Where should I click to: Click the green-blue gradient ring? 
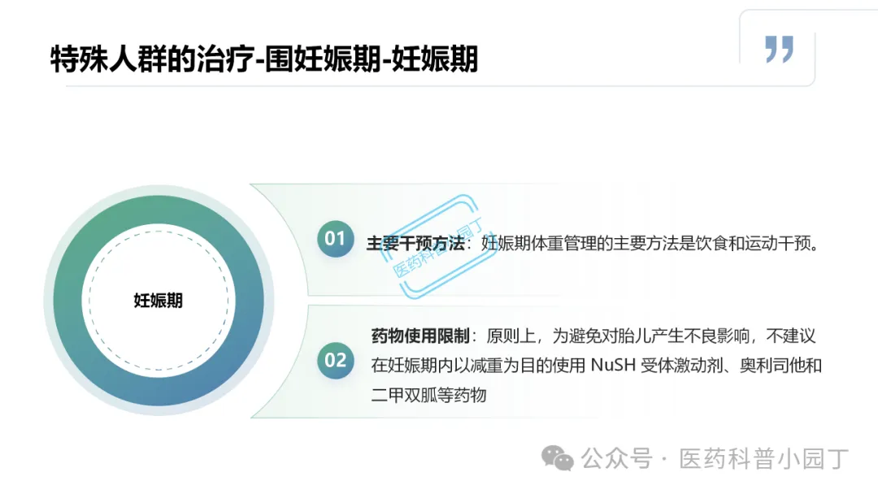tap(159, 301)
